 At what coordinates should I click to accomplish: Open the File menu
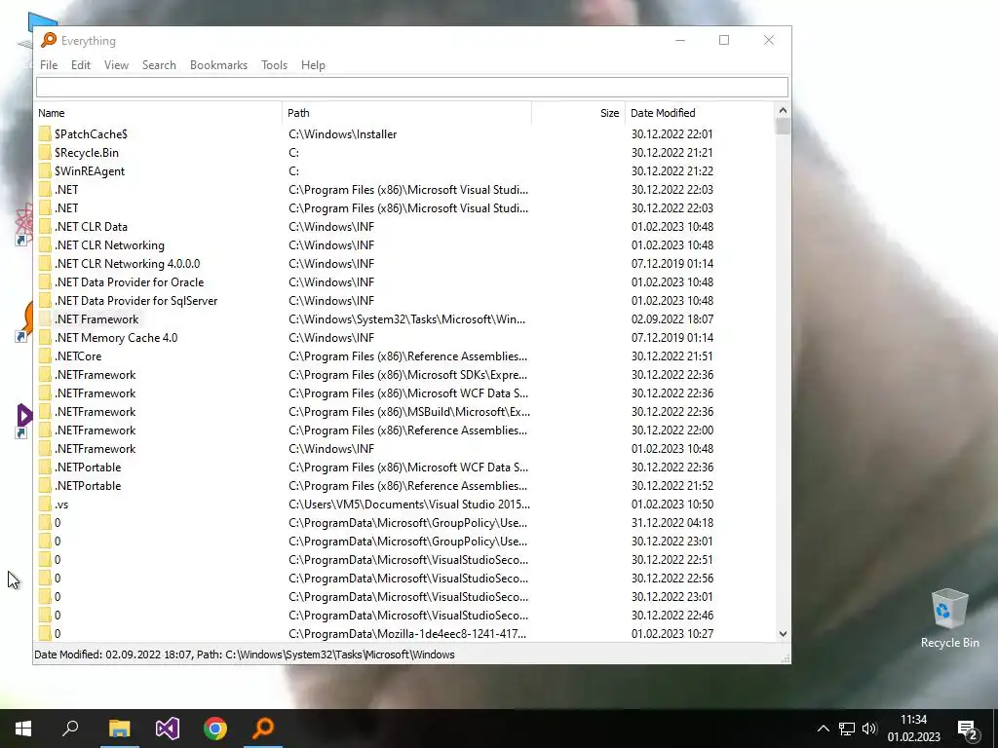[x=49, y=65]
